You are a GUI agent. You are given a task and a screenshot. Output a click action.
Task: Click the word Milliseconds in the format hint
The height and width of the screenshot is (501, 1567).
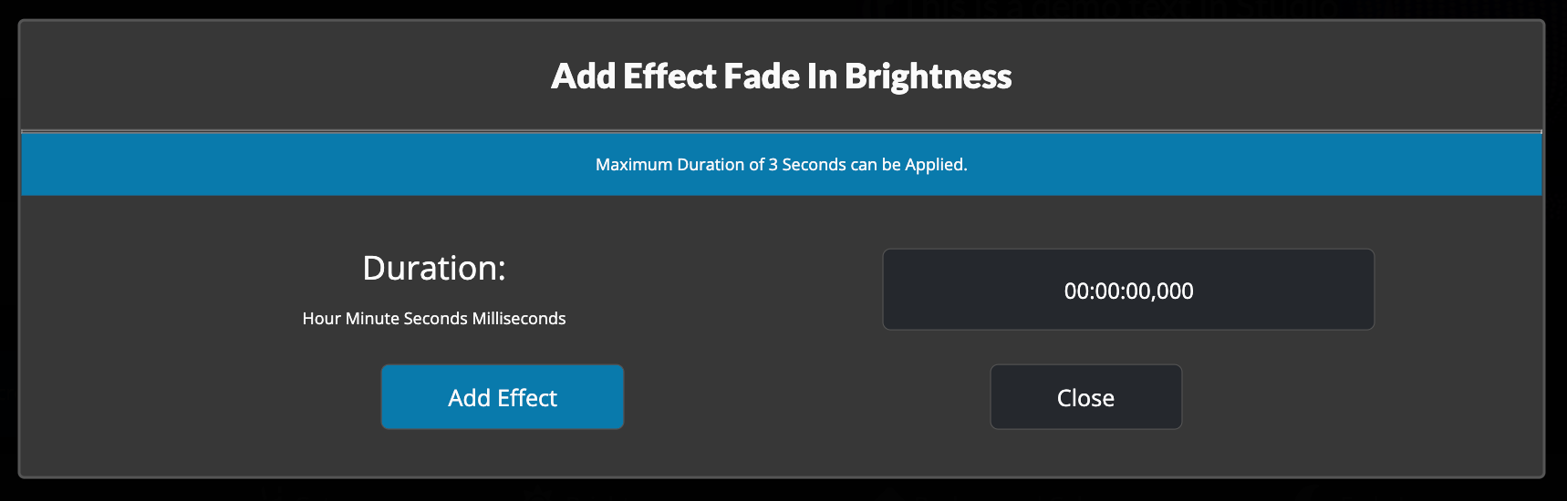(x=519, y=319)
